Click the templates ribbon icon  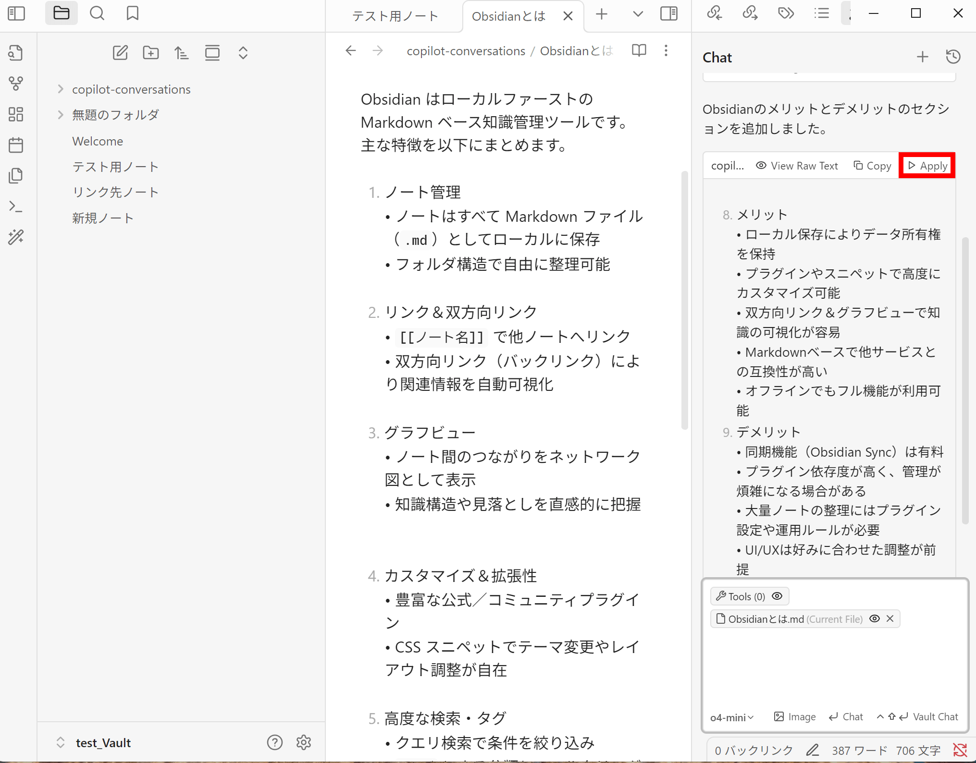16,176
